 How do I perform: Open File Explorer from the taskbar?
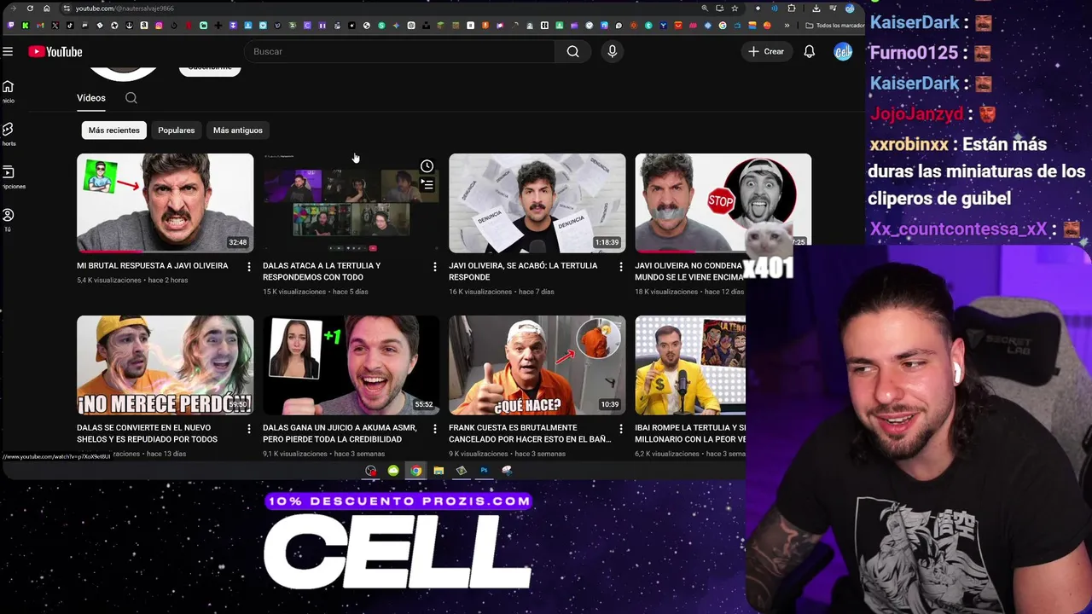point(439,471)
